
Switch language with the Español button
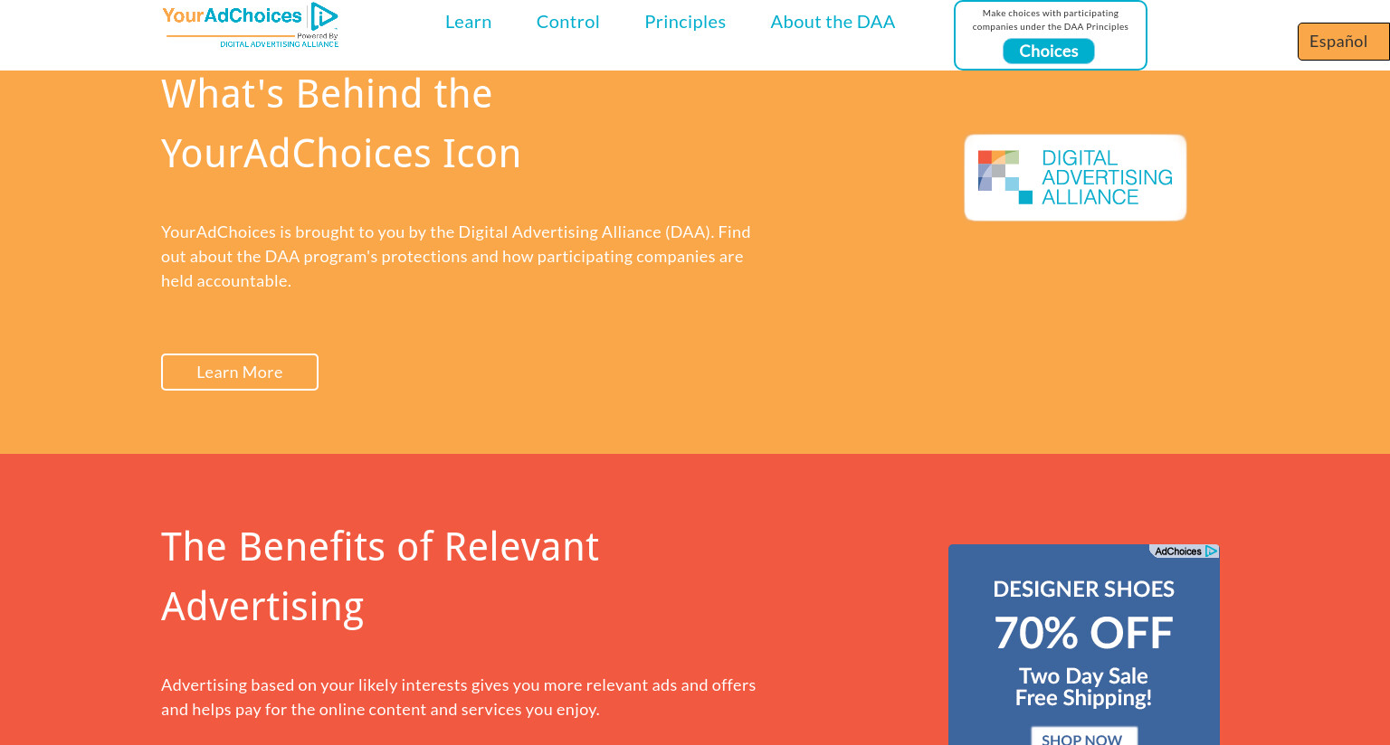[x=1344, y=42]
